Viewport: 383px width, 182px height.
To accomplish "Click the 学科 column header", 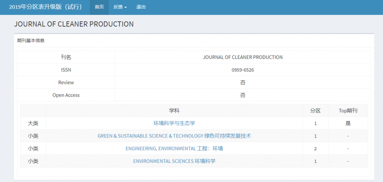I will click(x=174, y=111).
